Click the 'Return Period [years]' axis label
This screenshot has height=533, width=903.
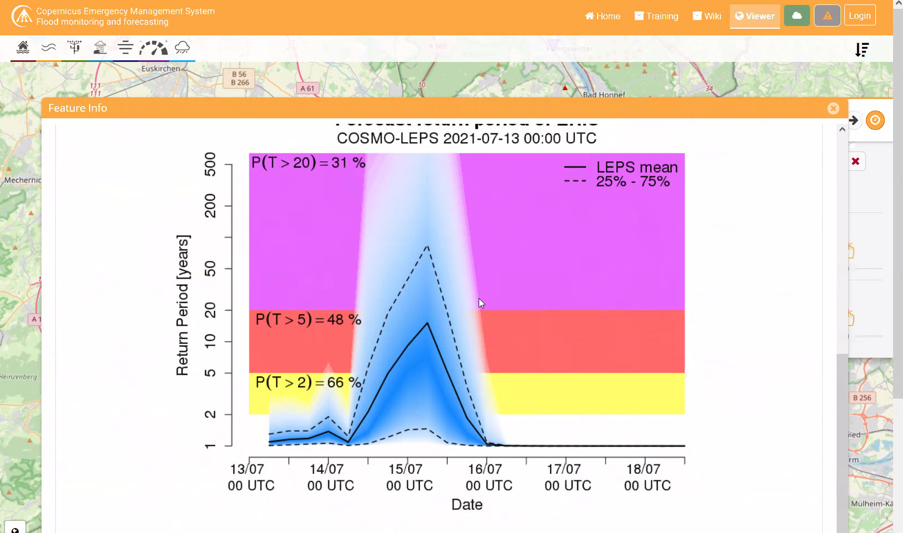tap(183, 305)
